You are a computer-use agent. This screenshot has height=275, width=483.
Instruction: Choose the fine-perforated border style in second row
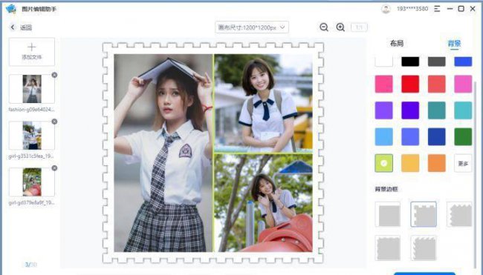pyautogui.click(x=388, y=248)
